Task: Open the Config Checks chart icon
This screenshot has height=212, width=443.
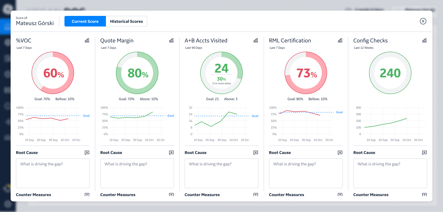Action: pyautogui.click(x=424, y=41)
